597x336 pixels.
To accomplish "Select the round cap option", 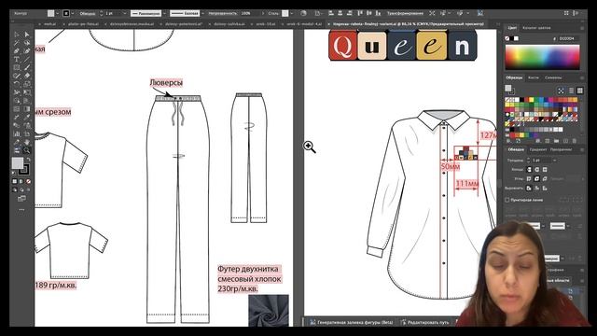I will (x=537, y=170).
